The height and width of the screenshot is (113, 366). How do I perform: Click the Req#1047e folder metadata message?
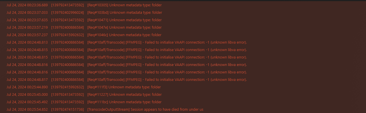point(124,28)
